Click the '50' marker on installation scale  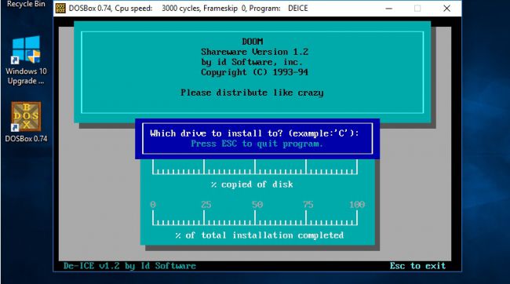[257, 205]
